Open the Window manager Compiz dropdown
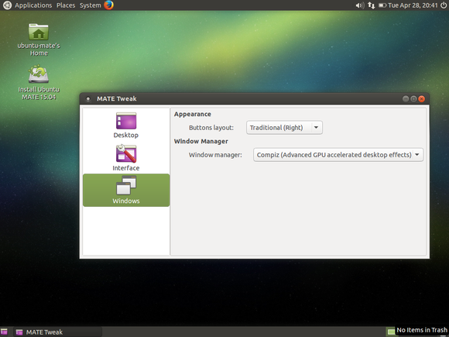 [x=338, y=155]
